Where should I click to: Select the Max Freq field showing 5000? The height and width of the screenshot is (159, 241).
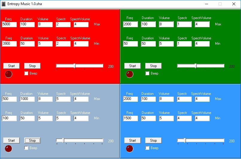point(9,24)
